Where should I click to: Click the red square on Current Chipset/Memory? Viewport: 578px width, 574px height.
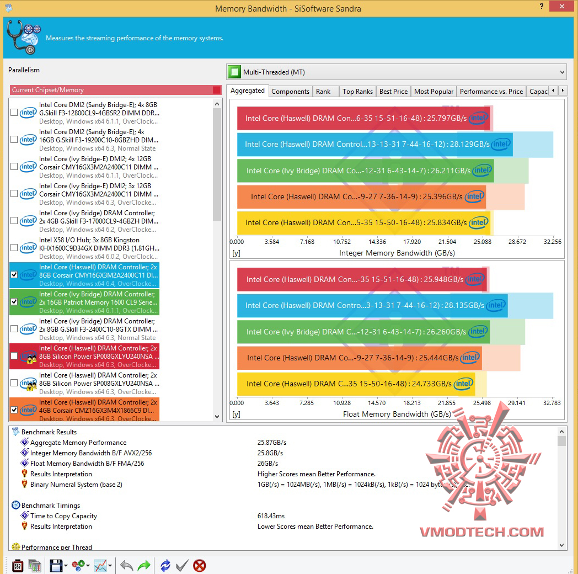pos(216,89)
